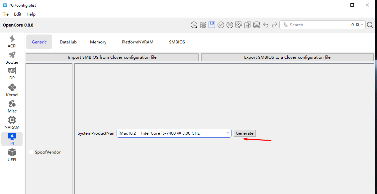Click the Generate button
The height and width of the screenshot is (194, 377).
(244, 133)
